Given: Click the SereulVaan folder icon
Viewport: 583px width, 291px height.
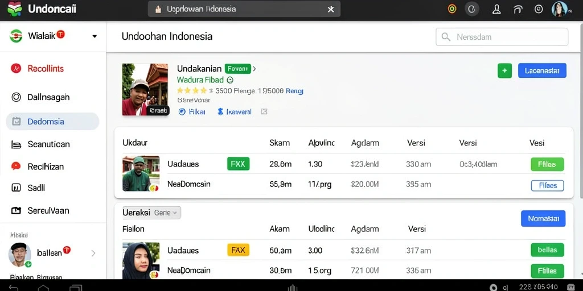Looking at the screenshot, I should (x=16, y=210).
